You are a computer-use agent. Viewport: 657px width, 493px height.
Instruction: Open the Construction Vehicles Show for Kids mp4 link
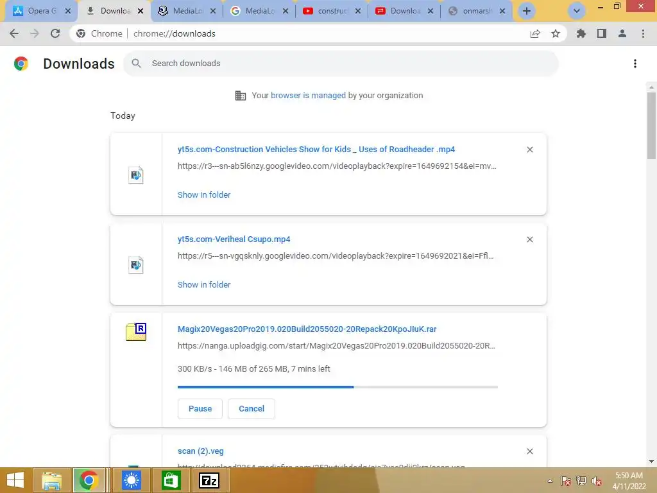[316, 149]
